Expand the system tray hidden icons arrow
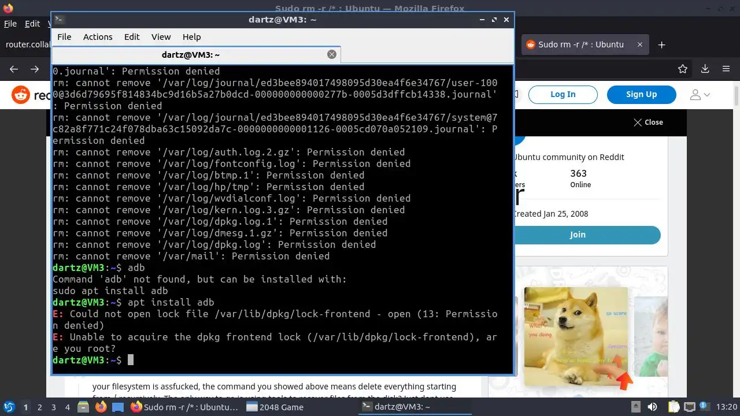740x416 pixels. (635, 407)
